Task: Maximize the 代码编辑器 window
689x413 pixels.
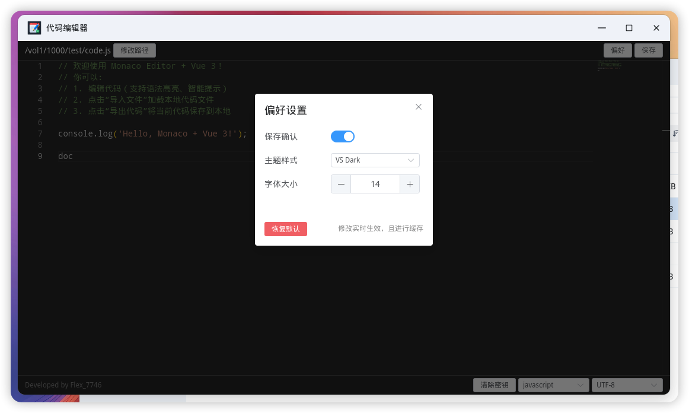Action: 629,28
